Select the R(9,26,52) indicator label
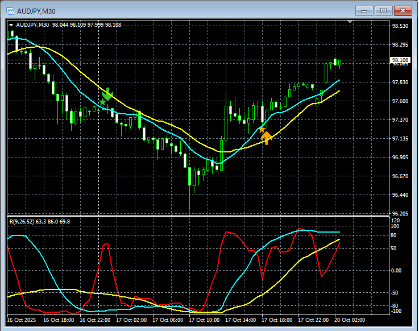Image resolution: width=419 pixels, height=331 pixels. [x=22, y=220]
